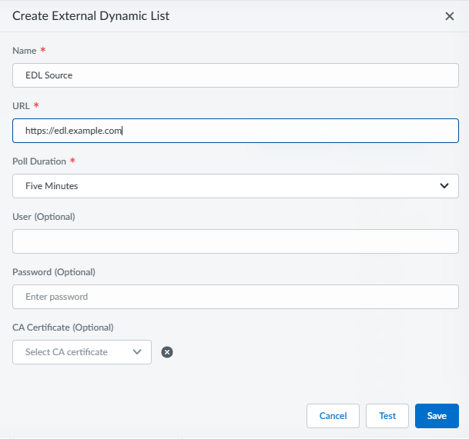Clear the selected CA certificate
The image size is (469, 439).
point(167,352)
